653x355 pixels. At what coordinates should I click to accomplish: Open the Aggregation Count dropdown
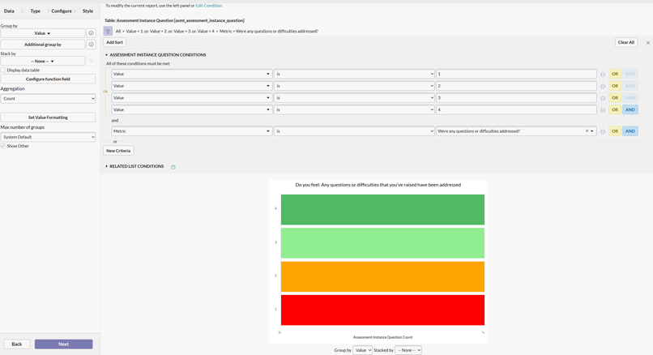click(x=48, y=99)
